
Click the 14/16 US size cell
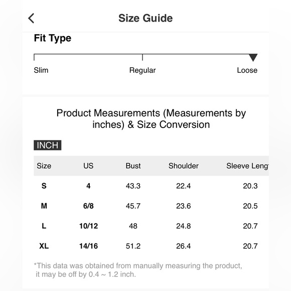88,246
